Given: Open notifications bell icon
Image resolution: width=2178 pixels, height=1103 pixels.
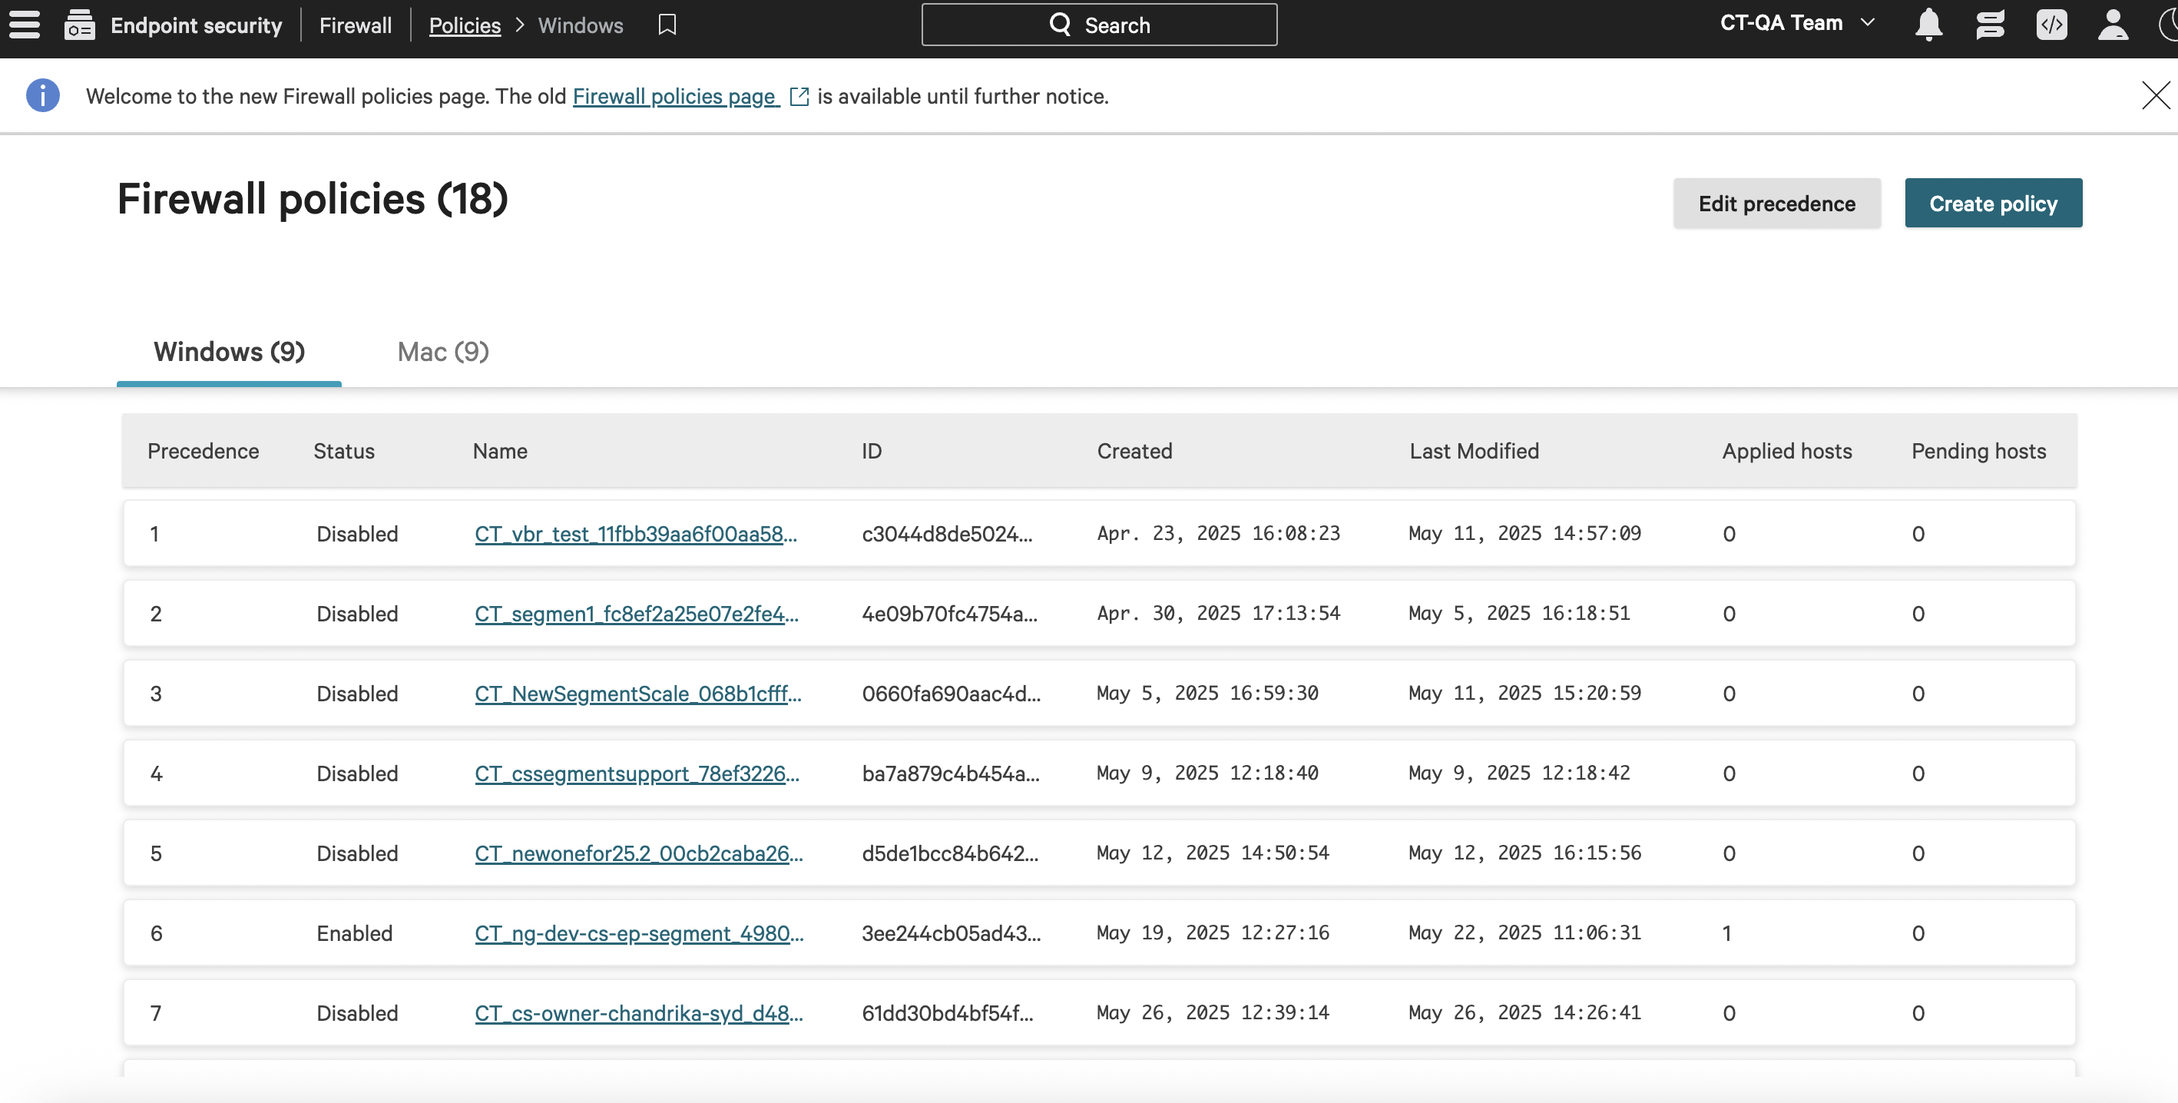Looking at the screenshot, I should [1928, 25].
